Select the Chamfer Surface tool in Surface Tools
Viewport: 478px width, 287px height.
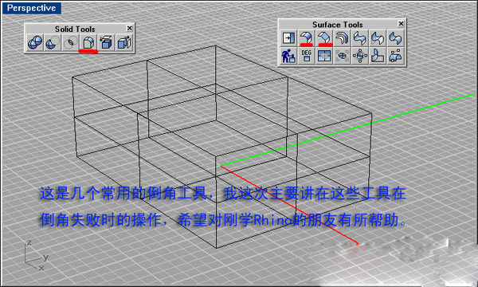(324, 37)
